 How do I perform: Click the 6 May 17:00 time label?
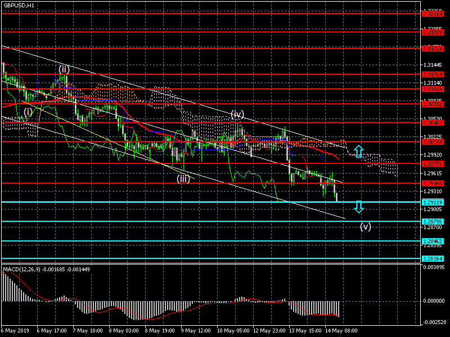[52, 331]
